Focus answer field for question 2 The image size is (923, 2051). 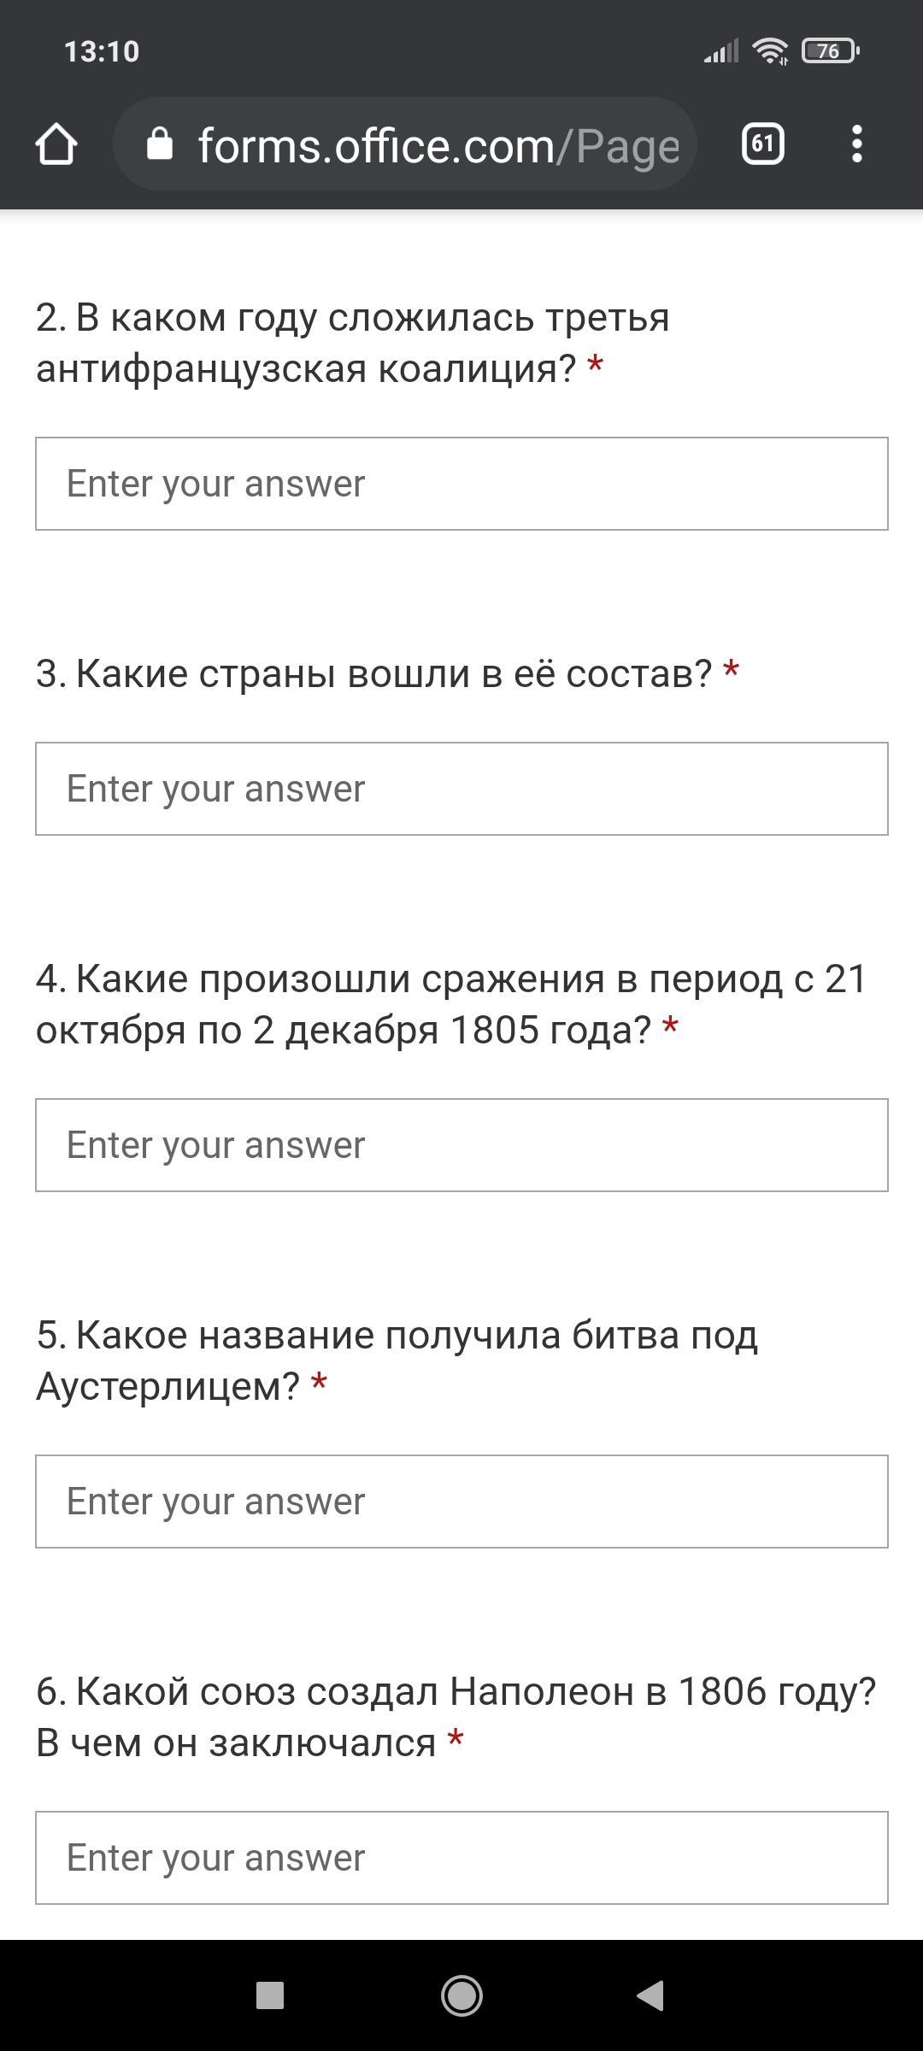pos(461,484)
